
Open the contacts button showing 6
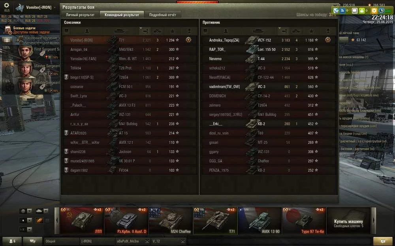tap(12, 241)
